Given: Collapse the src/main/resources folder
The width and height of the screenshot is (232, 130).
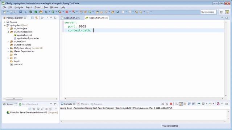Looking at the screenshot, I should [x=8, y=32].
